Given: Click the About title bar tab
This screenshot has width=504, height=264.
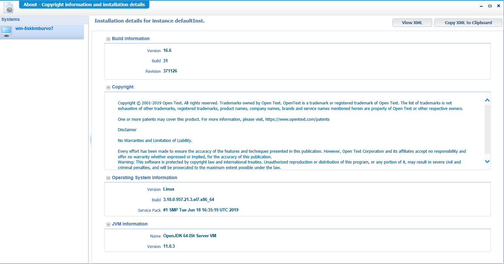Looking at the screenshot, I should tap(84, 5).
